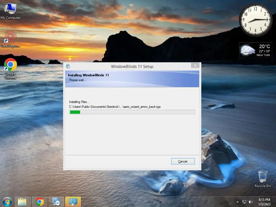The width and height of the screenshot is (276, 207).
Task: Close the WindowBlinds 11 Setup window
Action: click(195, 65)
